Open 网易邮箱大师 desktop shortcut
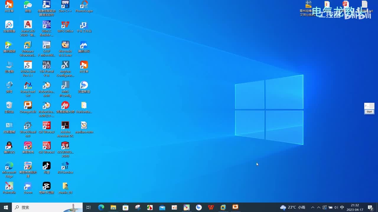 (x=65, y=107)
